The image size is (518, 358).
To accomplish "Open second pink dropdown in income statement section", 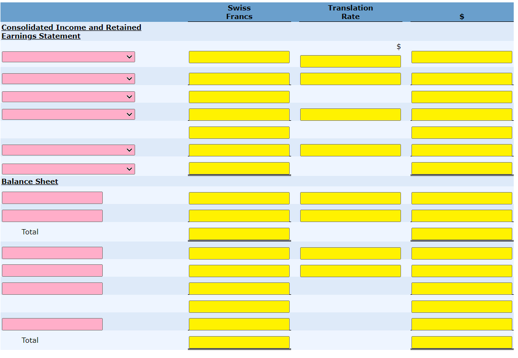I will [68, 78].
